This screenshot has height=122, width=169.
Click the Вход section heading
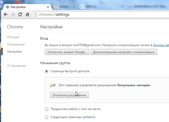(44, 38)
